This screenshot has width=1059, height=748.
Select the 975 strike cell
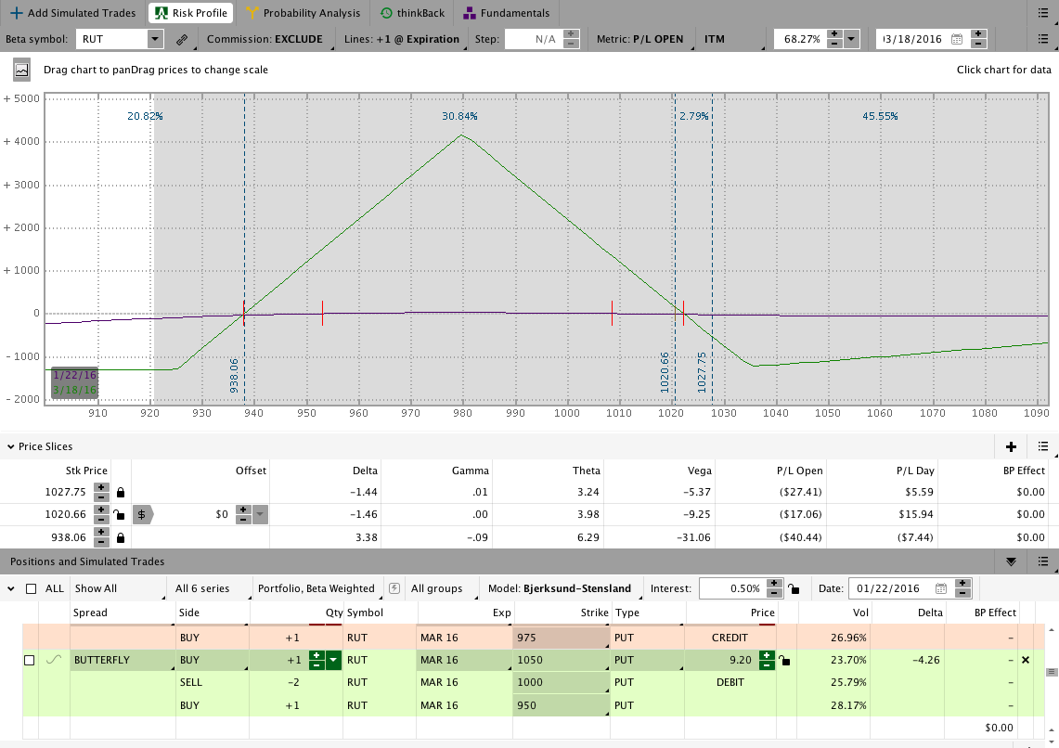pos(562,638)
